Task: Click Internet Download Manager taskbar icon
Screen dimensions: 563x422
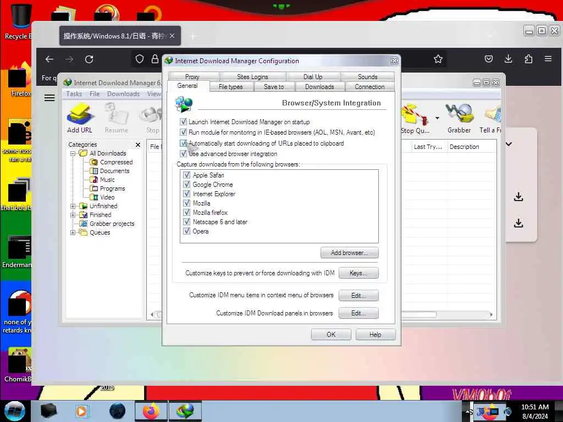Action: [185, 411]
